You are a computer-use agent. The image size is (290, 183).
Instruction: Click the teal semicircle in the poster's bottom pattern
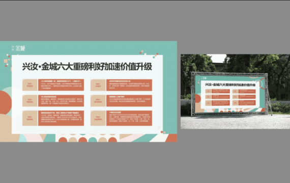[x=93, y=140]
